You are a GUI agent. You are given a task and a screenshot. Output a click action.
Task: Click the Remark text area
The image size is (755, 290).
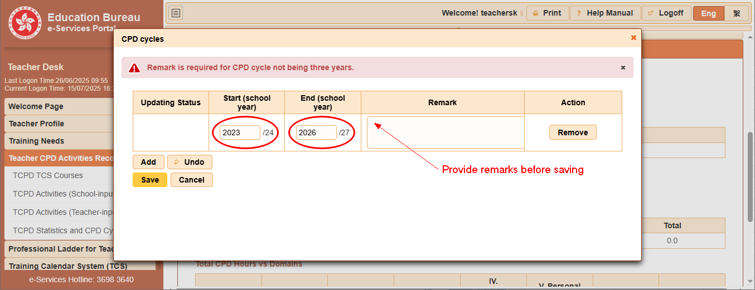pos(446,132)
